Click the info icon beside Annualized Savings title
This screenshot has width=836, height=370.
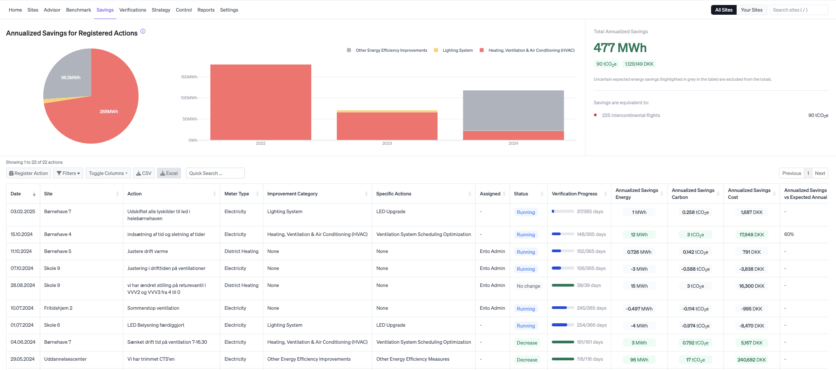pyautogui.click(x=143, y=31)
